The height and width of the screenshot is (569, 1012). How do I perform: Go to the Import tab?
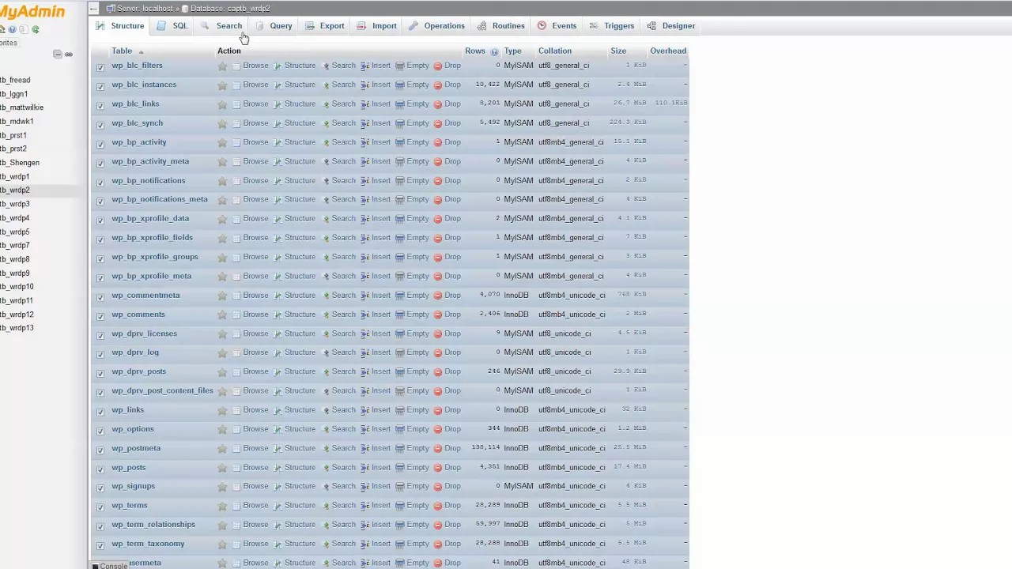[377, 26]
